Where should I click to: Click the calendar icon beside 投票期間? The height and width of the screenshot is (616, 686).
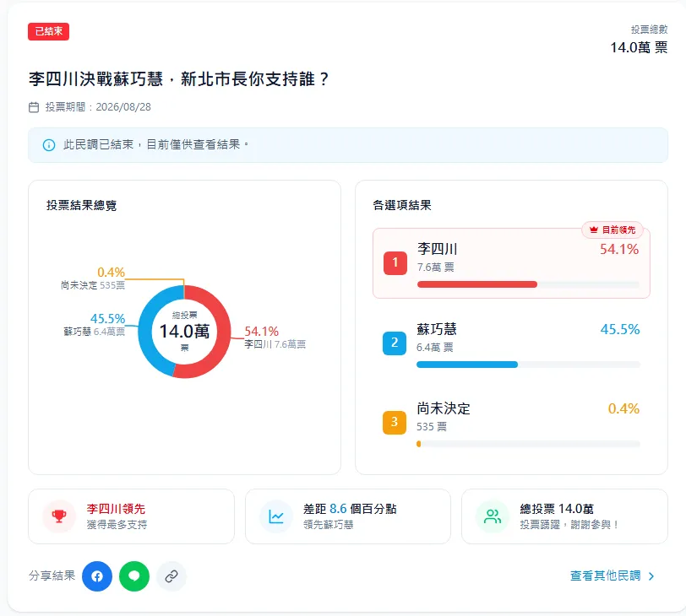(x=34, y=107)
